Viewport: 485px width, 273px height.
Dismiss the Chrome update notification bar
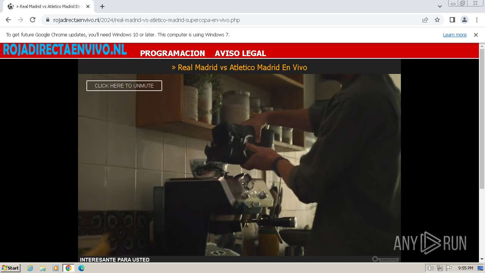476,35
